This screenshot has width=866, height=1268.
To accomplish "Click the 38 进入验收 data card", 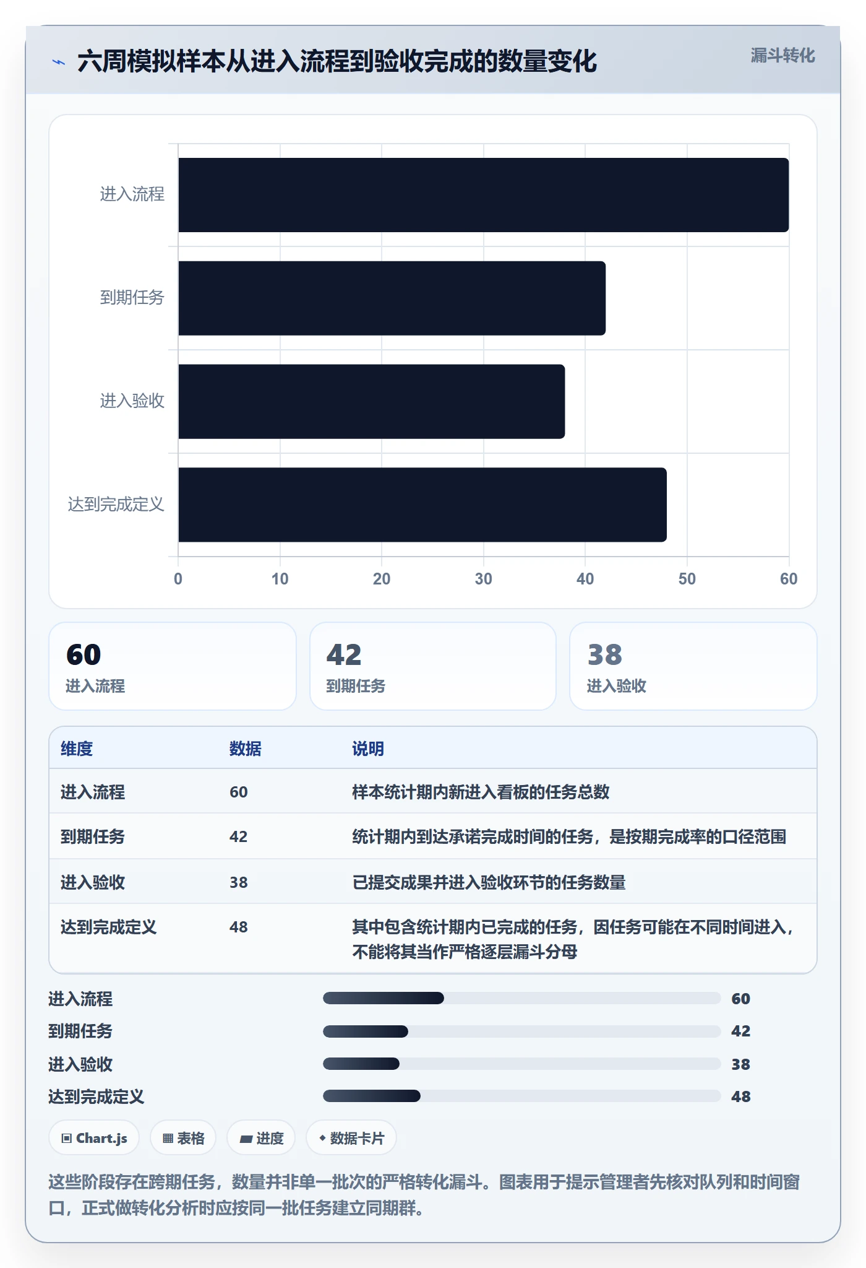I will click(693, 666).
